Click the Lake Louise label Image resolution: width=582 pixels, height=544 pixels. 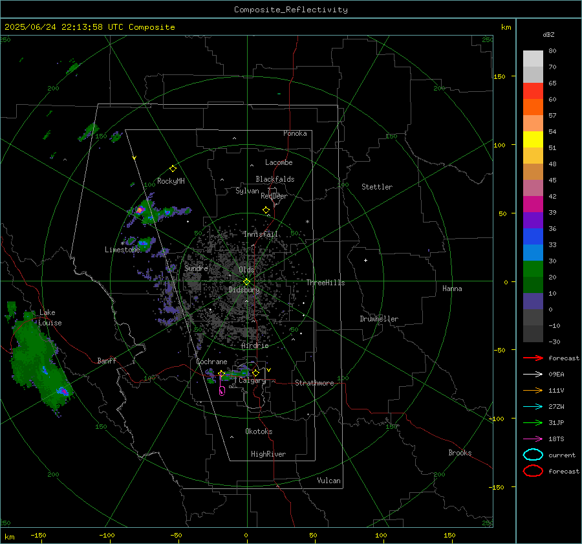pos(50,318)
